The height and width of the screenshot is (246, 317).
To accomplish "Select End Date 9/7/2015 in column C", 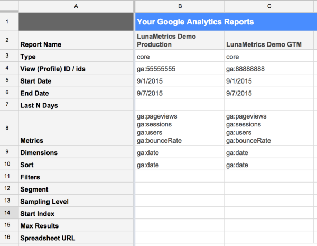I will (269, 93).
